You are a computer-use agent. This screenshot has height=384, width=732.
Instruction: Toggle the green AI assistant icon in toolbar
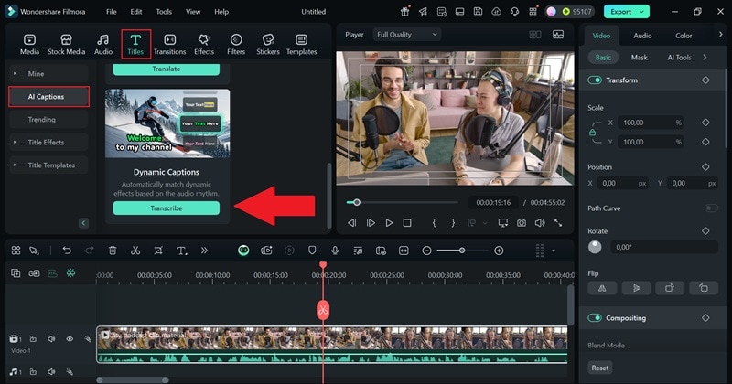[x=243, y=251]
